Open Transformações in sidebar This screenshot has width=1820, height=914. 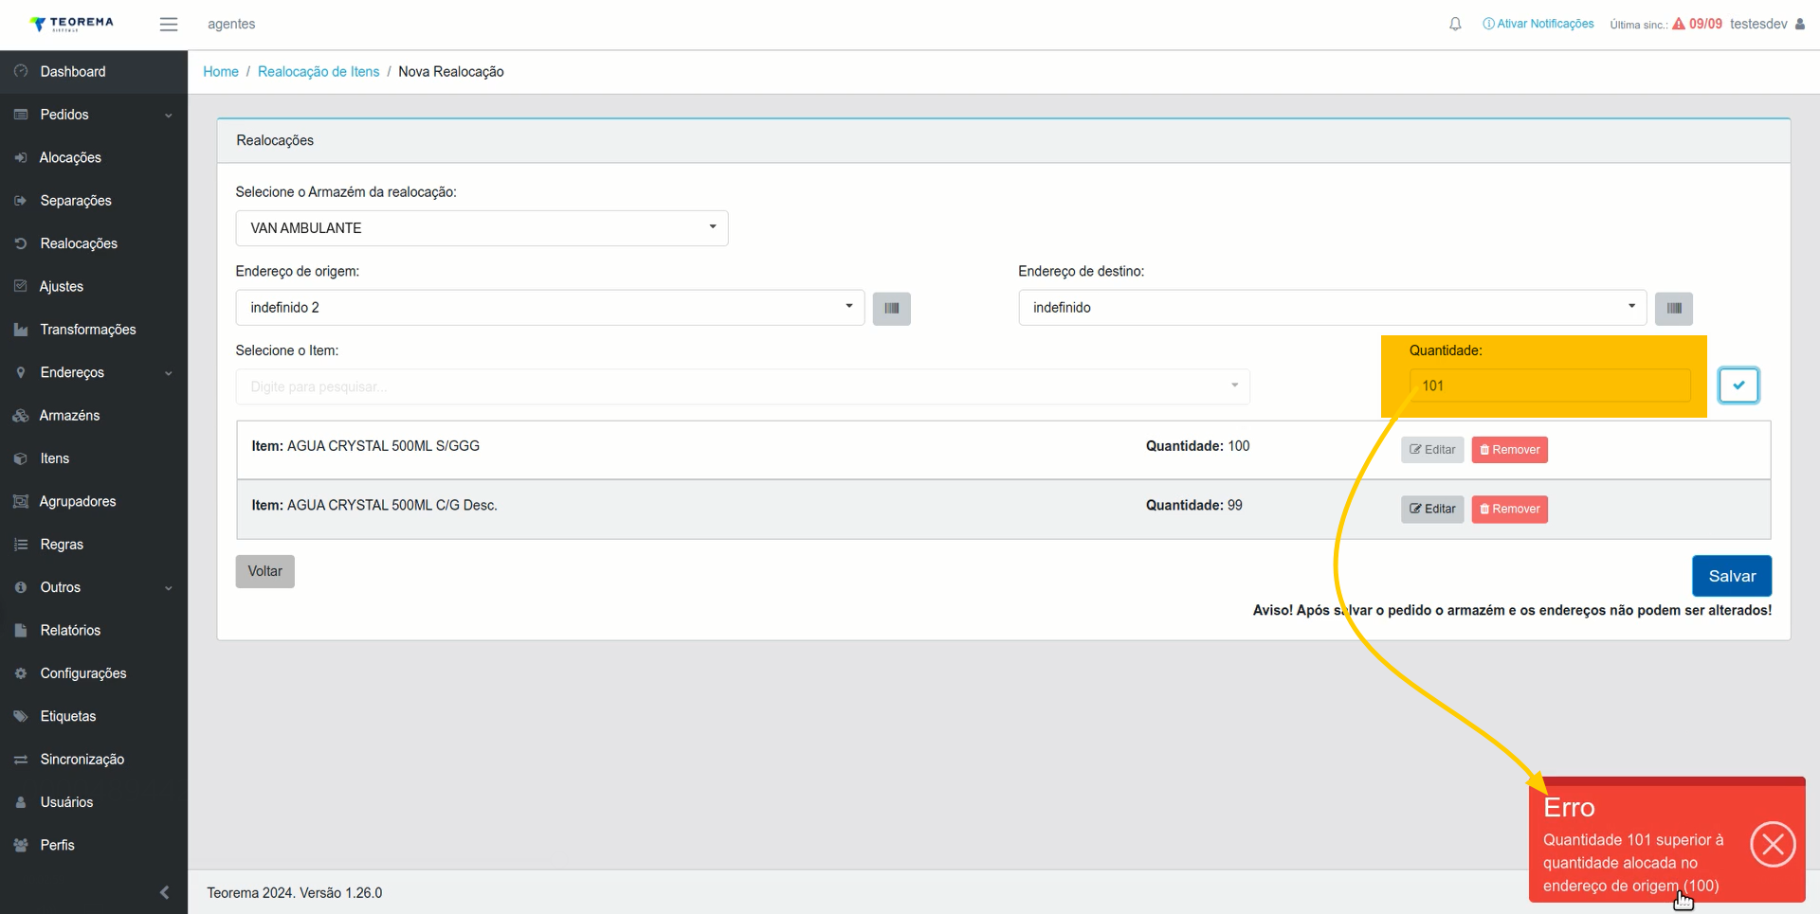click(94, 330)
